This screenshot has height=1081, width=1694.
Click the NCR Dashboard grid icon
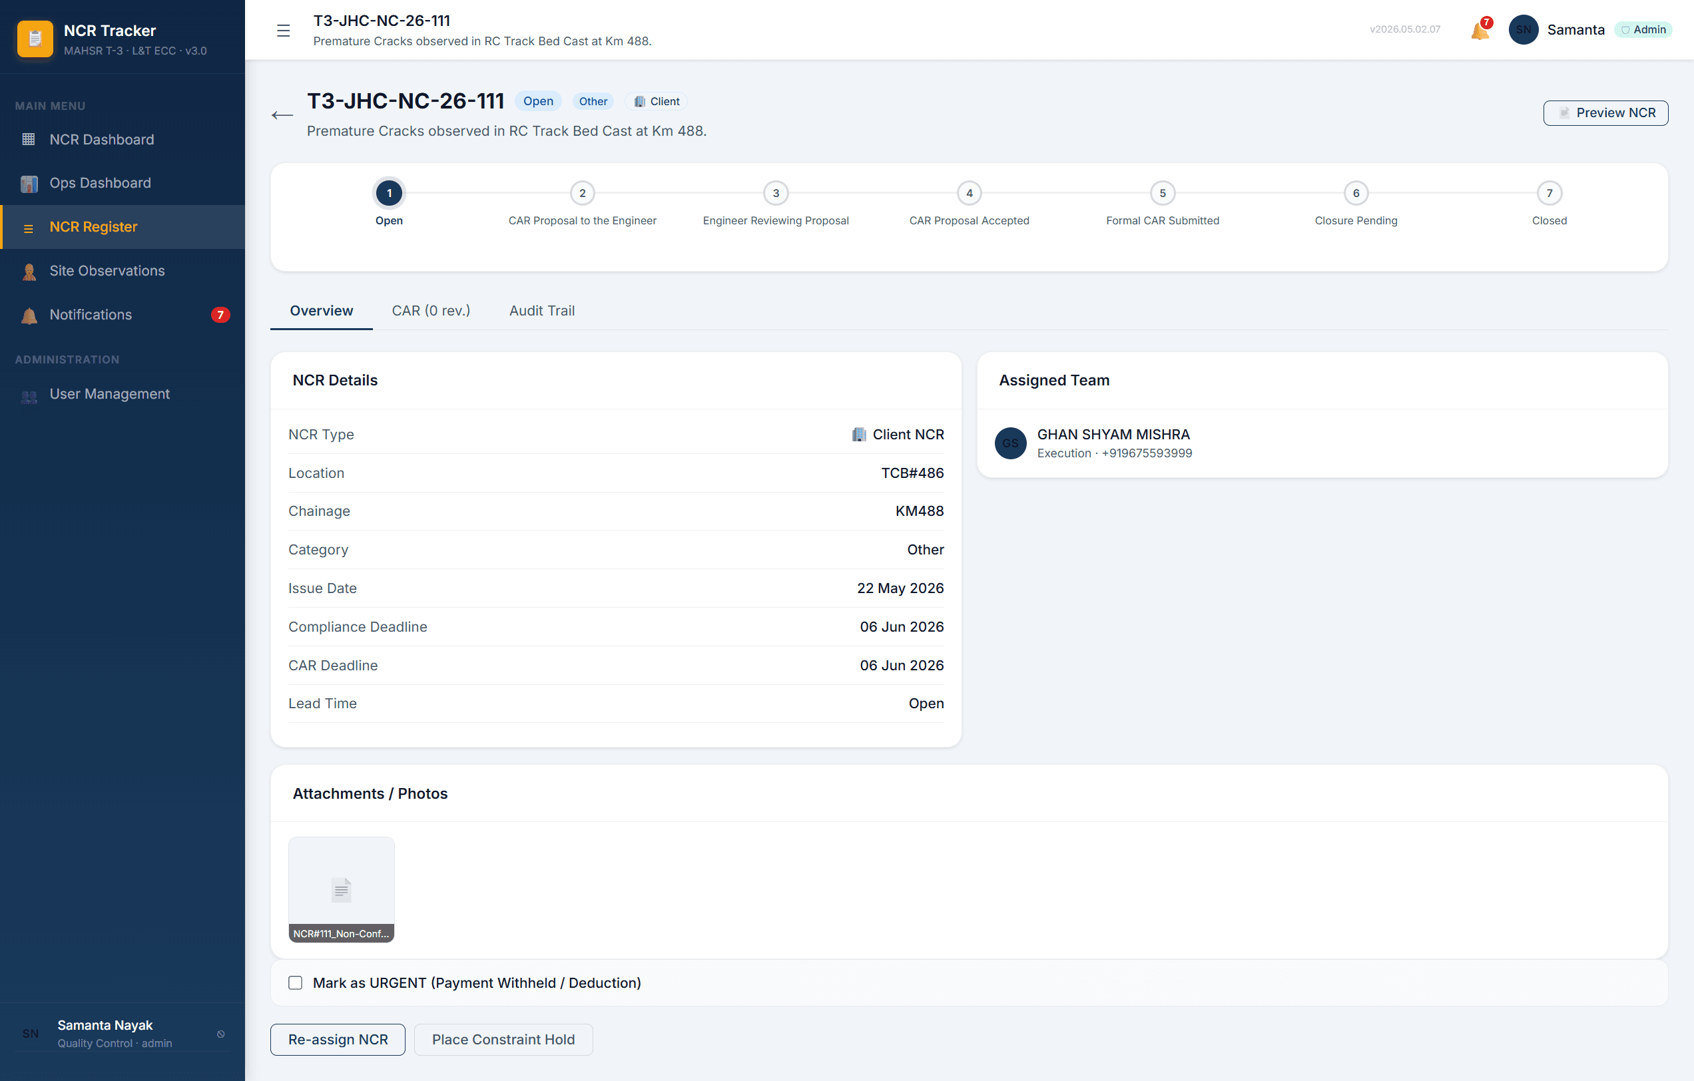point(29,139)
